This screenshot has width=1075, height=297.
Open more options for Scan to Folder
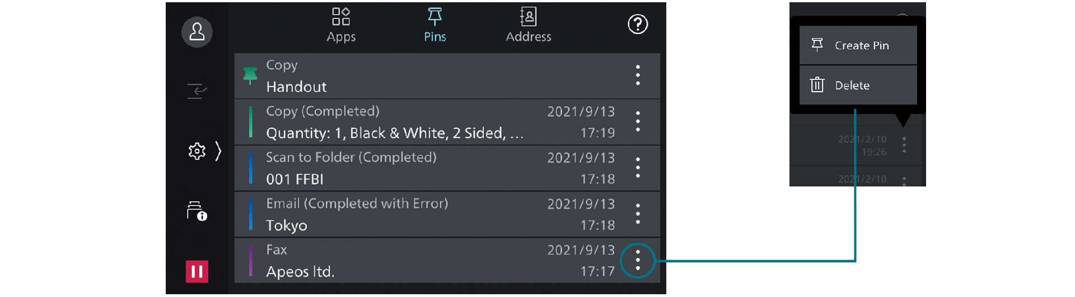click(637, 168)
